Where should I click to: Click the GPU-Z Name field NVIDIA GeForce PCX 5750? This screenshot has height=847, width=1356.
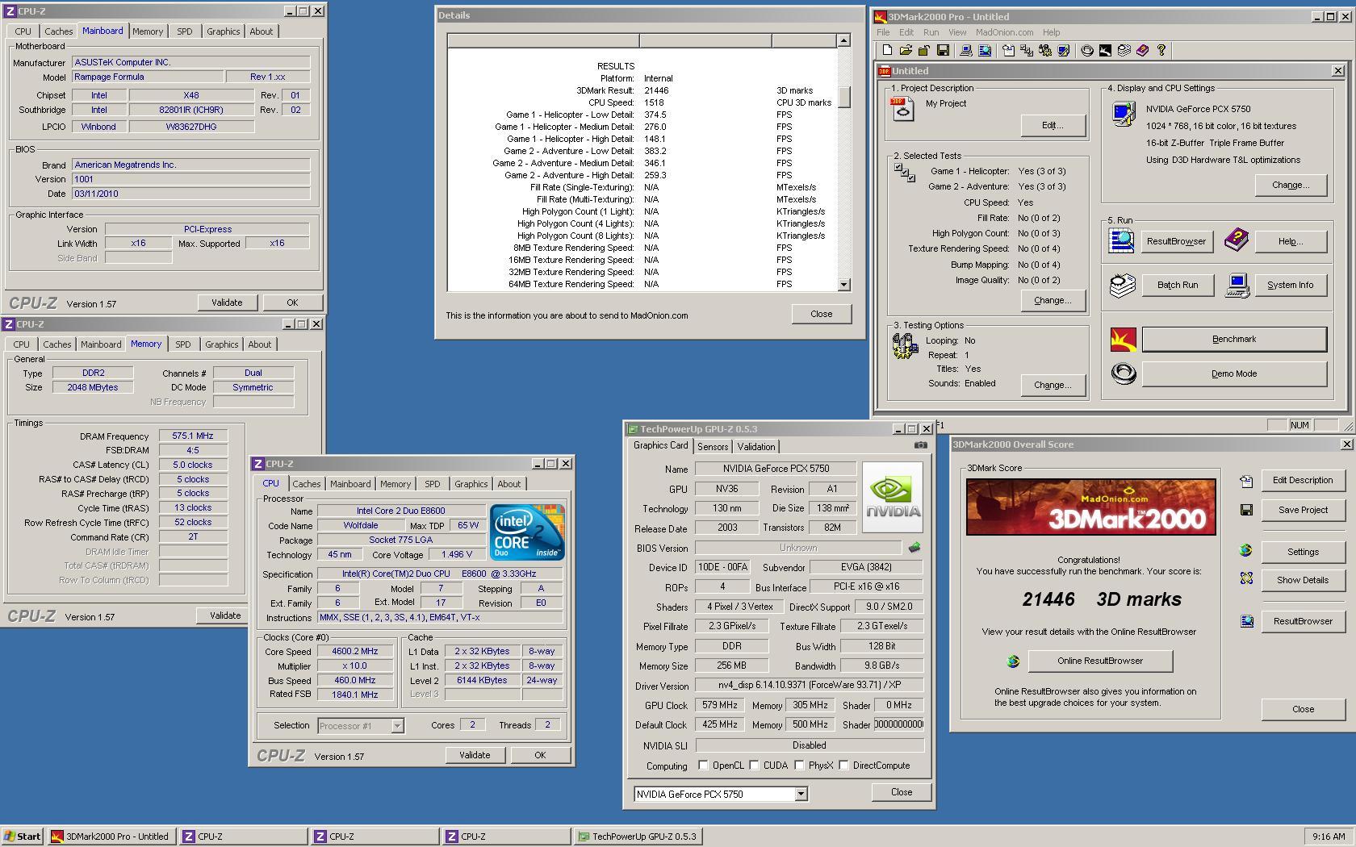coord(775,469)
